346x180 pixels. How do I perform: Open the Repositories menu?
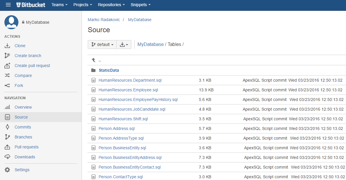tap(111, 5)
